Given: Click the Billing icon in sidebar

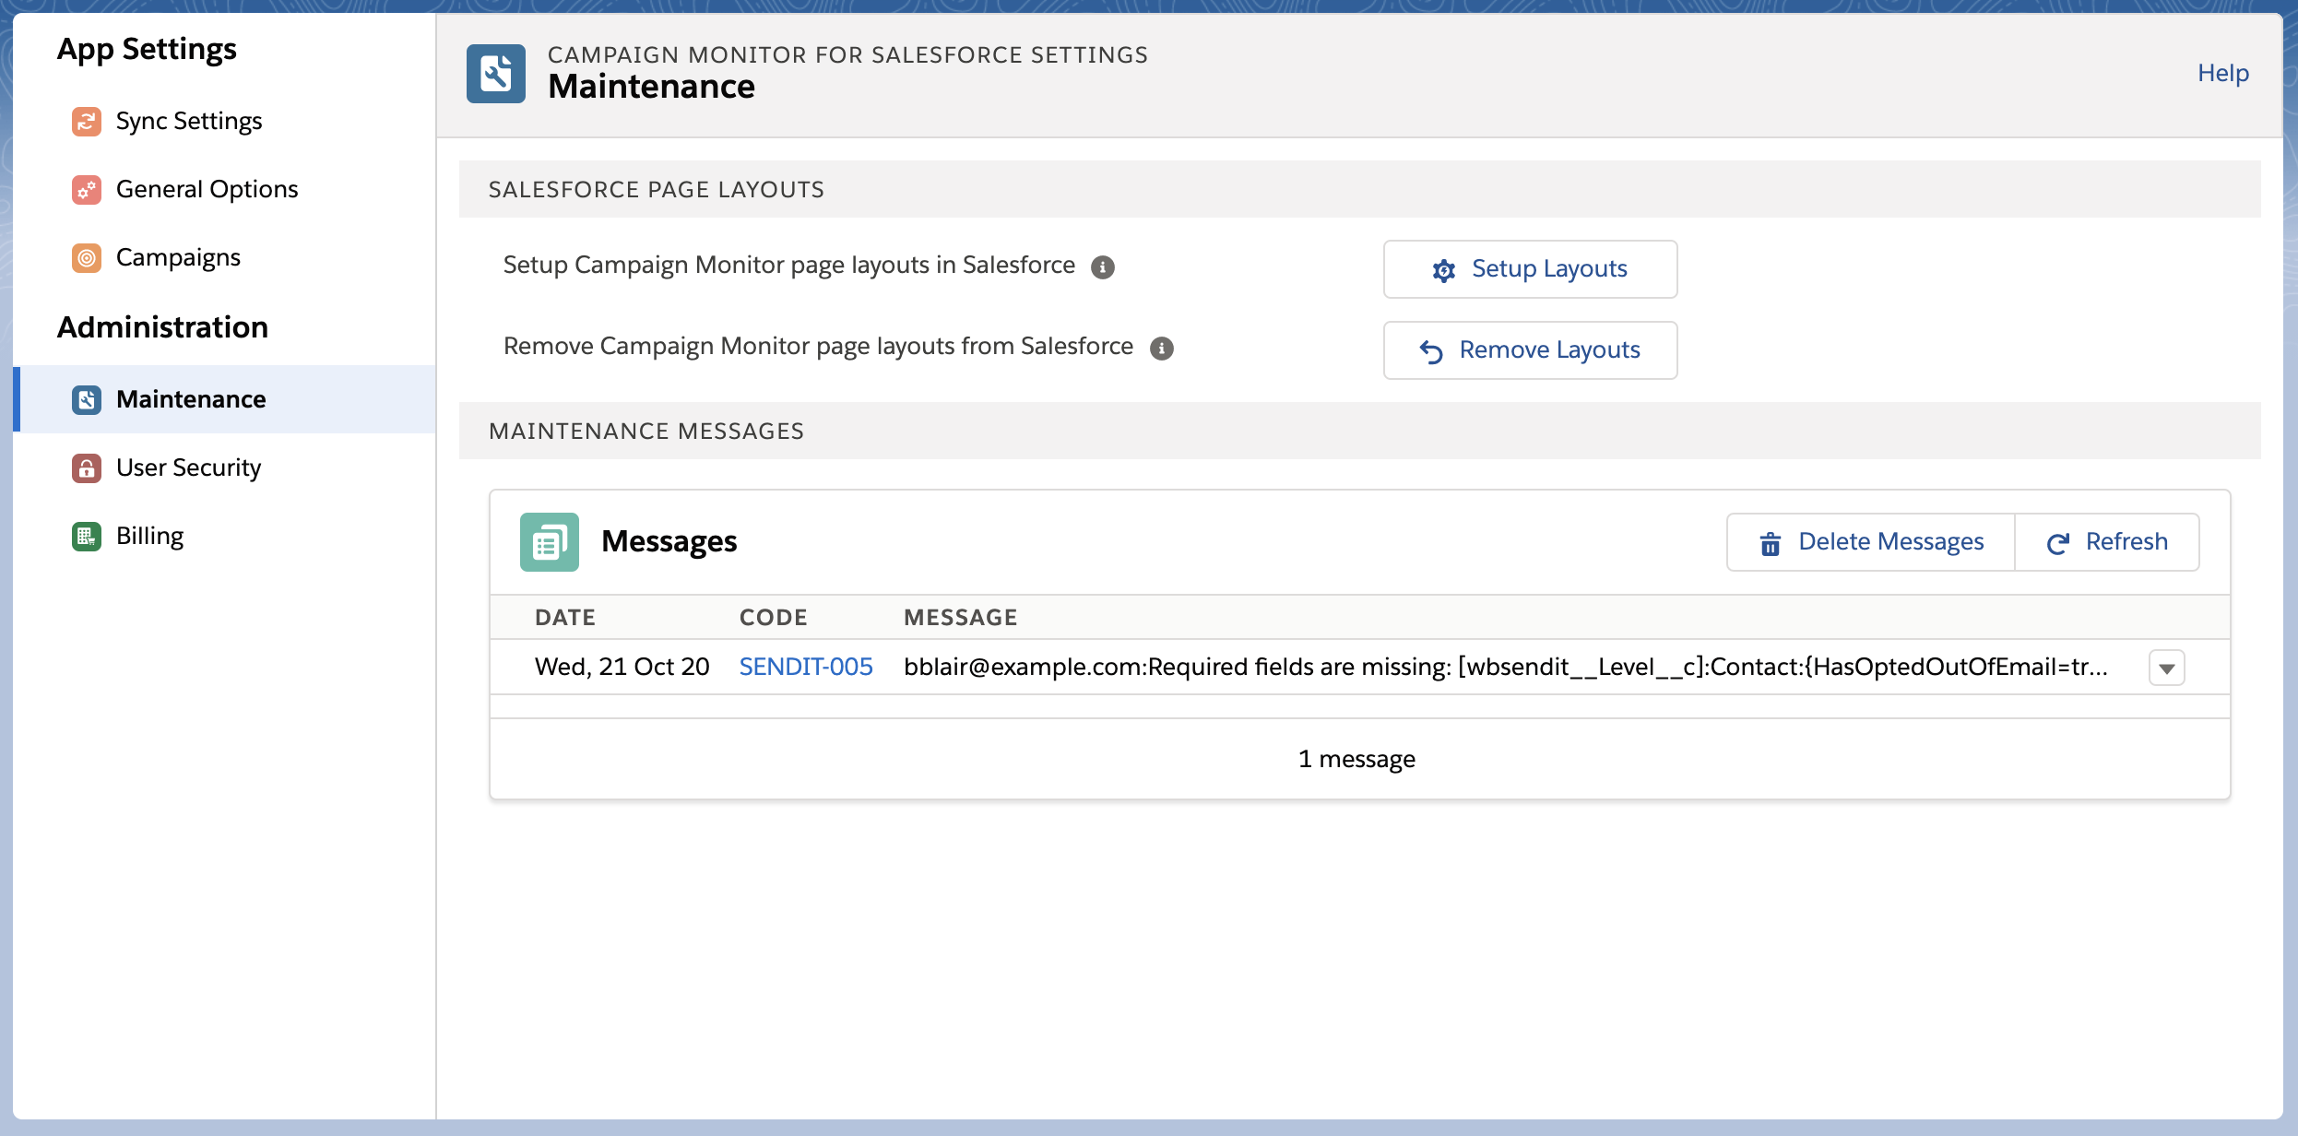Looking at the screenshot, I should click(86, 536).
